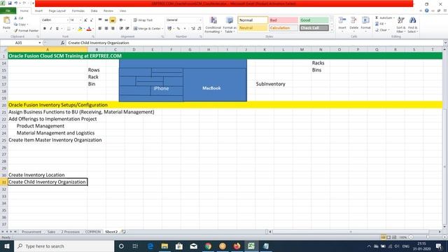The width and height of the screenshot is (448, 252).
Task: Switch to the Insert ribbon tab
Action: 39,11
